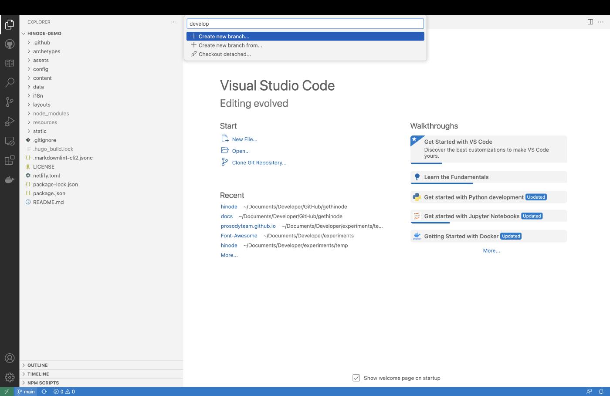Viewport: 610px width, 396px height.
Task: Open Getting Started with Docker walkthrough
Action: coord(488,236)
